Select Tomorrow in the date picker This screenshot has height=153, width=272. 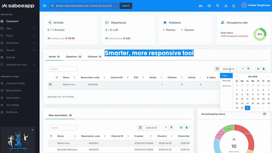226,86
